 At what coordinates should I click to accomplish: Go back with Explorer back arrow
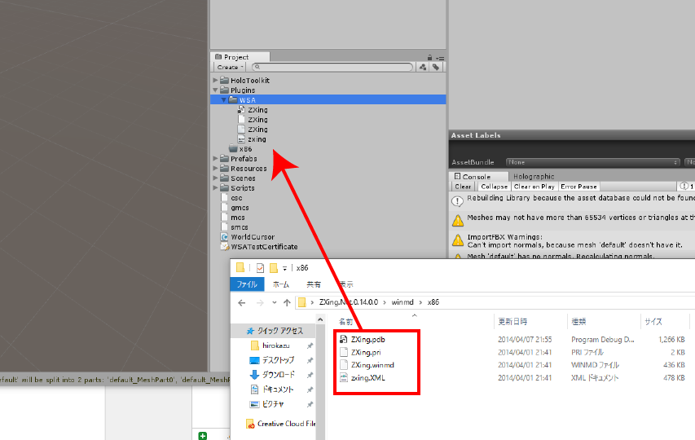point(241,302)
